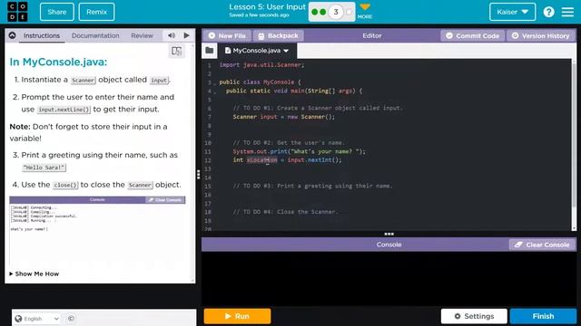Click line number 7 in gutter
This screenshot has height=326, width=581.
210,117
